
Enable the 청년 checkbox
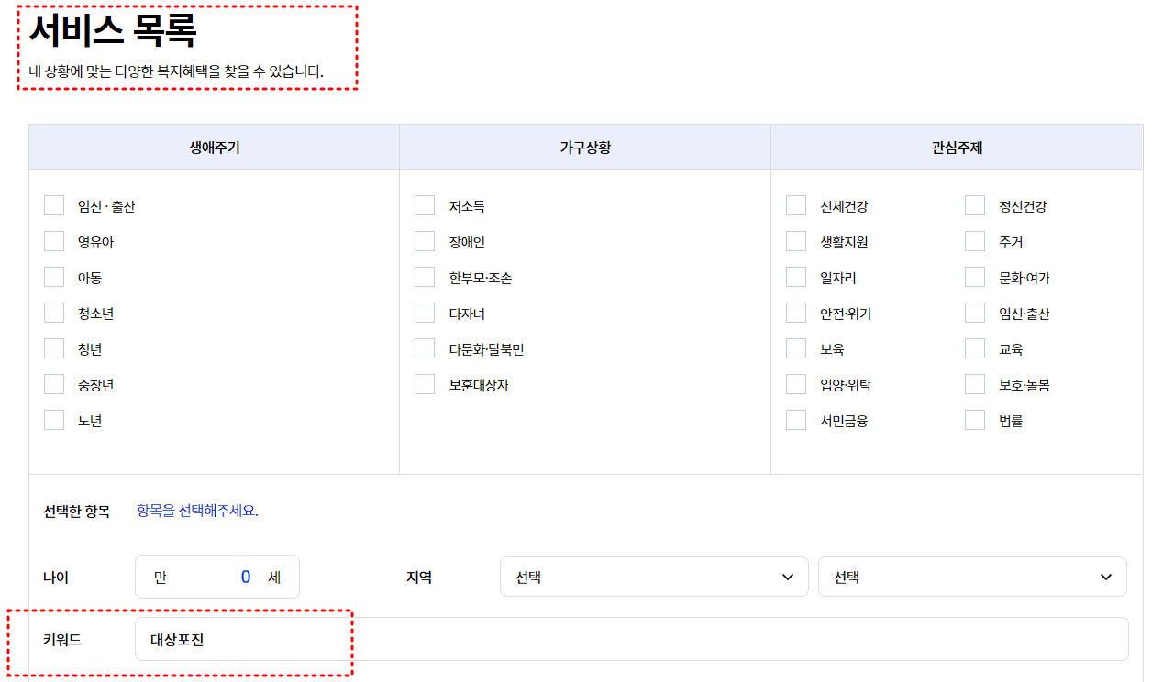(x=54, y=348)
